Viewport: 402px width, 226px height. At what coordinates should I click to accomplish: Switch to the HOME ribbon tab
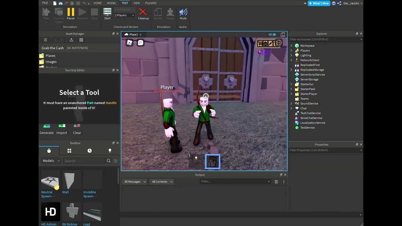(x=98, y=3)
